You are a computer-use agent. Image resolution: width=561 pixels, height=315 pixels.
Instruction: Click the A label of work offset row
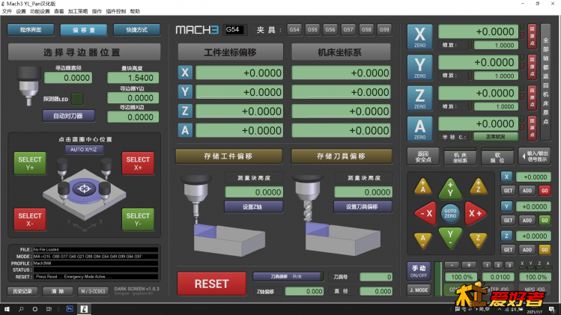coord(185,130)
